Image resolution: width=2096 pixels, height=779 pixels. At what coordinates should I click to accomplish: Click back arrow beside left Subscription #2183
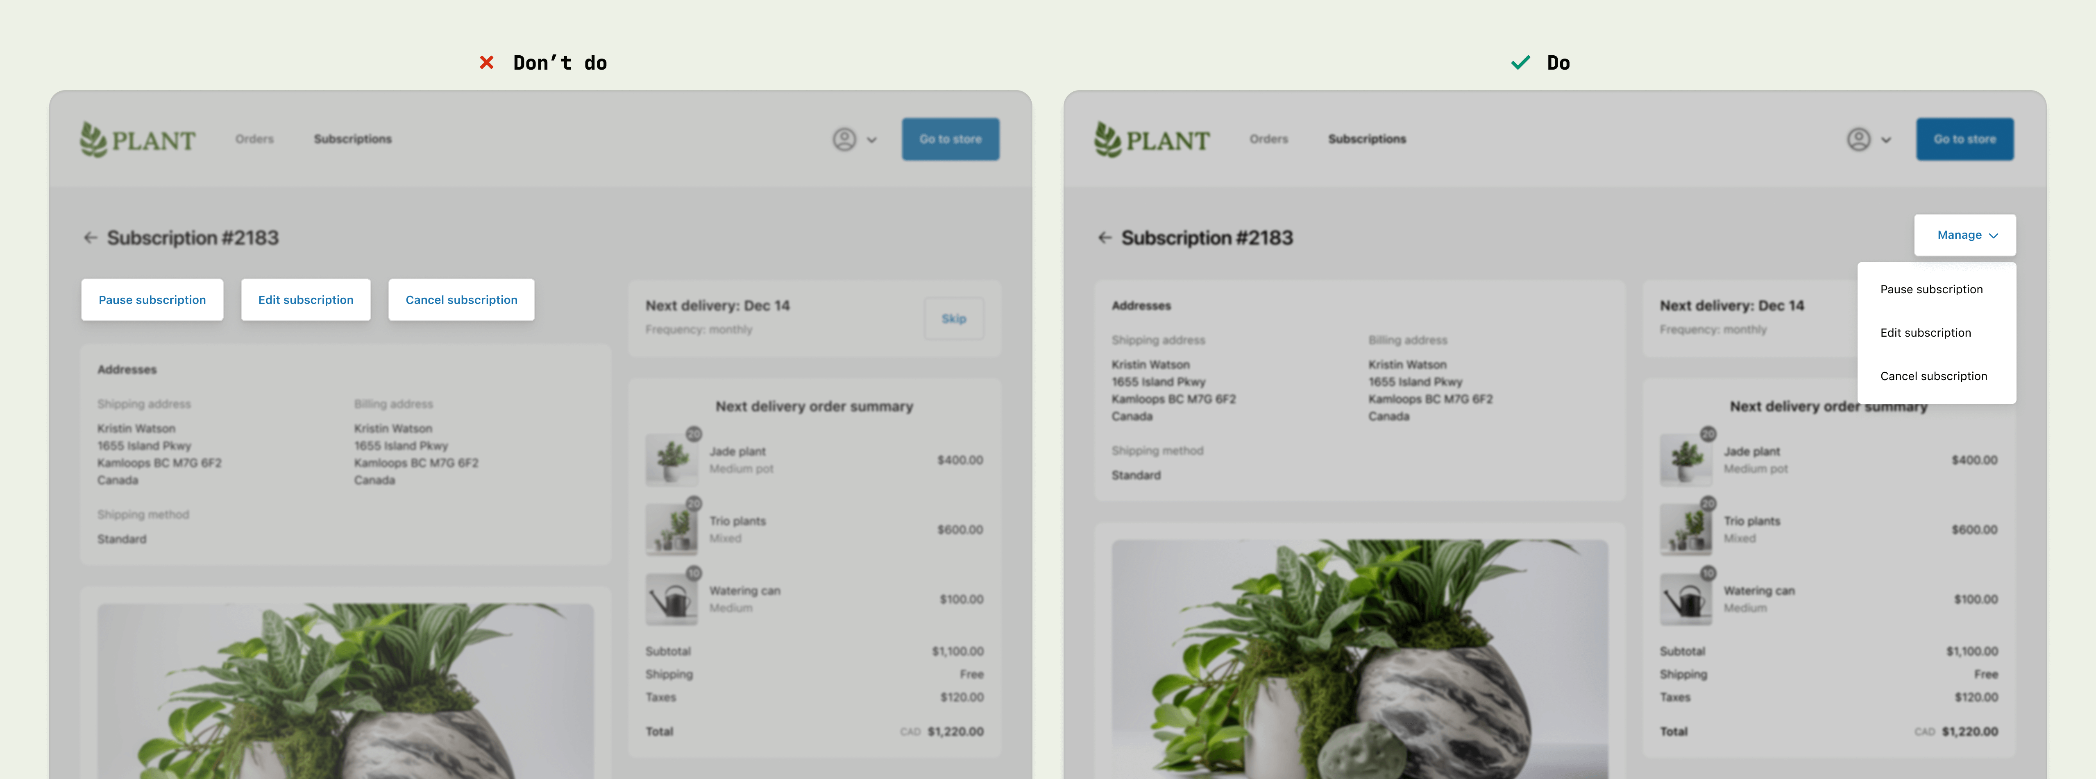(89, 238)
